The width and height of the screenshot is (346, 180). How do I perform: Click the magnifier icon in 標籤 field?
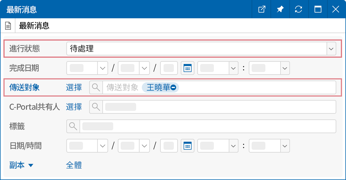[73, 126]
